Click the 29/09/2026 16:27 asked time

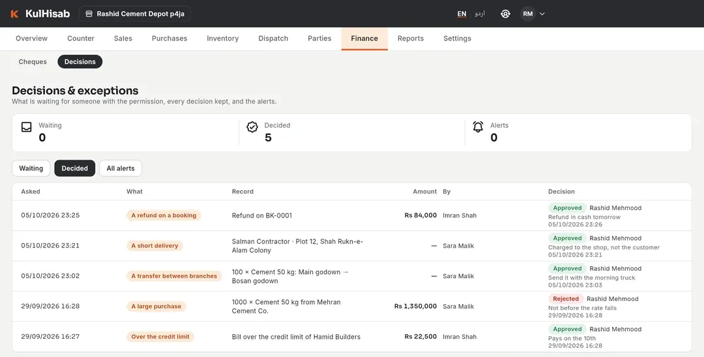pyautogui.click(x=50, y=336)
